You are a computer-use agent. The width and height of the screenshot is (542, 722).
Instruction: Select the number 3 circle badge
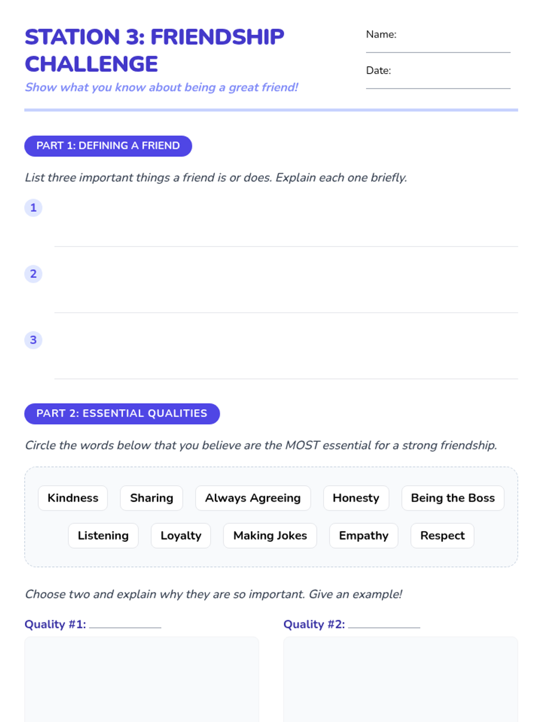point(33,340)
